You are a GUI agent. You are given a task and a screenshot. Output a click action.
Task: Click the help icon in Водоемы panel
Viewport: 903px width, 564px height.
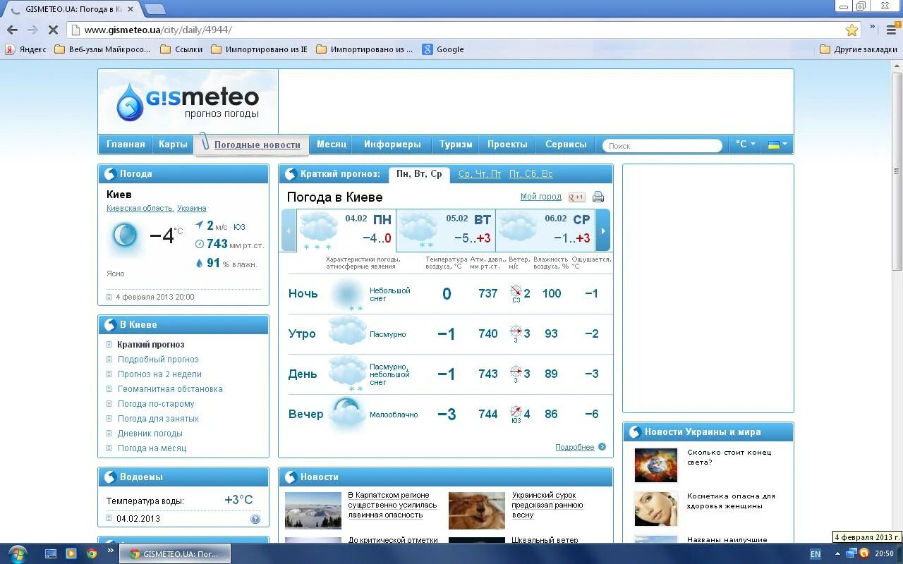tap(255, 519)
